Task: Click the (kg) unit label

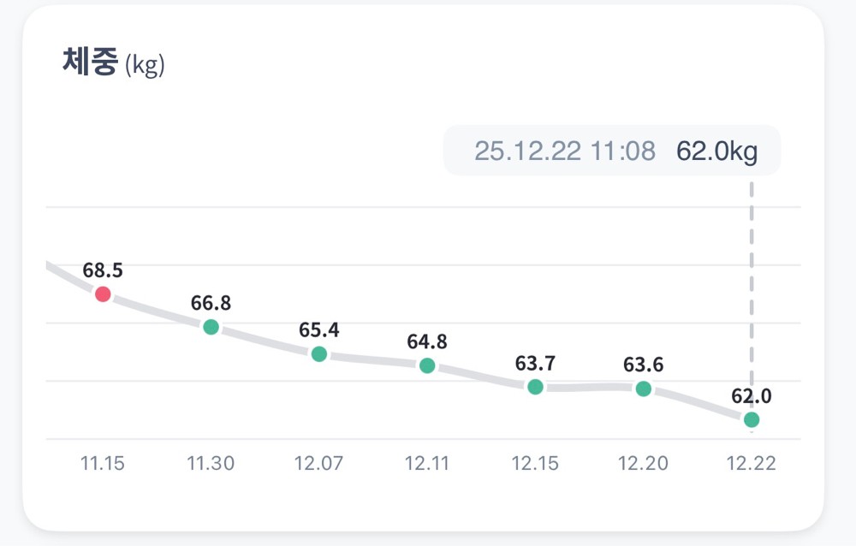Action: (x=145, y=66)
